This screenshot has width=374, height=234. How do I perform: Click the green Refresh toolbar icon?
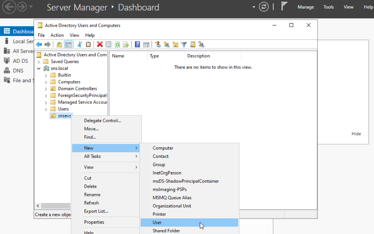[117, 44]
